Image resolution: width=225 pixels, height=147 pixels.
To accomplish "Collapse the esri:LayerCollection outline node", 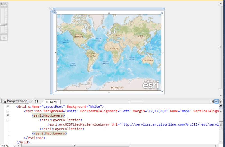I will click(x=8, y=120).
